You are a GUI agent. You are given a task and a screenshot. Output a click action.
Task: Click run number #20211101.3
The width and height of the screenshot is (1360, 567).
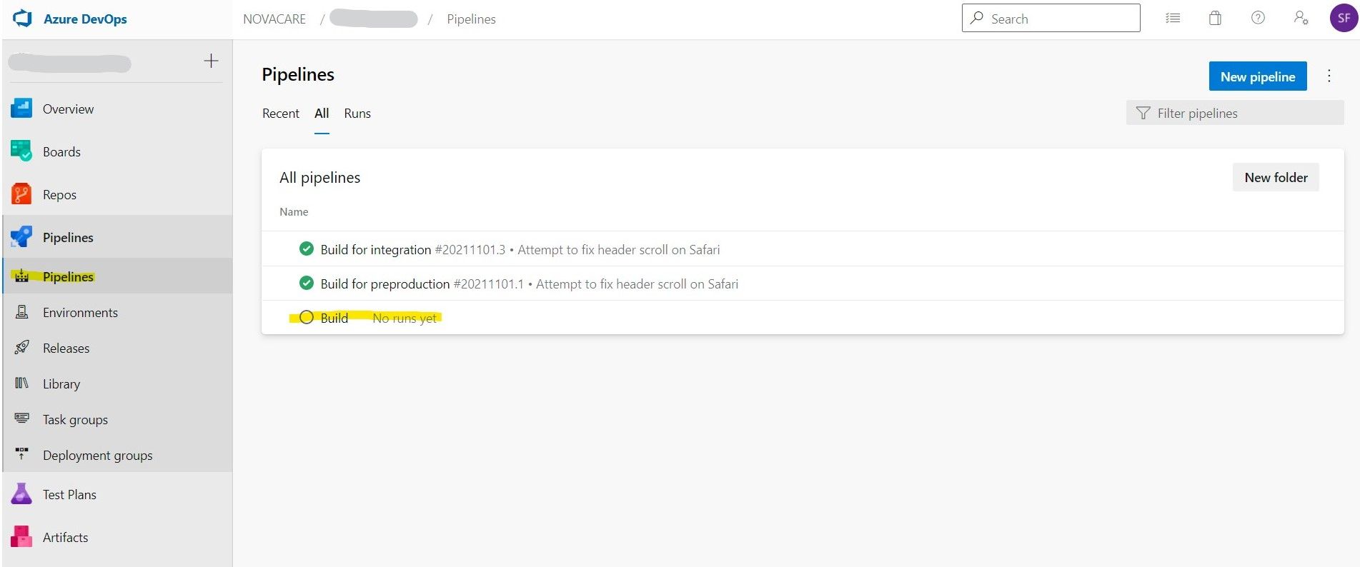470,249
